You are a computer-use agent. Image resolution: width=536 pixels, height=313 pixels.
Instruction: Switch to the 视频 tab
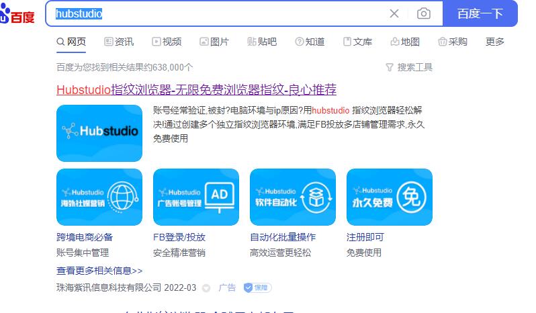coord(167,42)
